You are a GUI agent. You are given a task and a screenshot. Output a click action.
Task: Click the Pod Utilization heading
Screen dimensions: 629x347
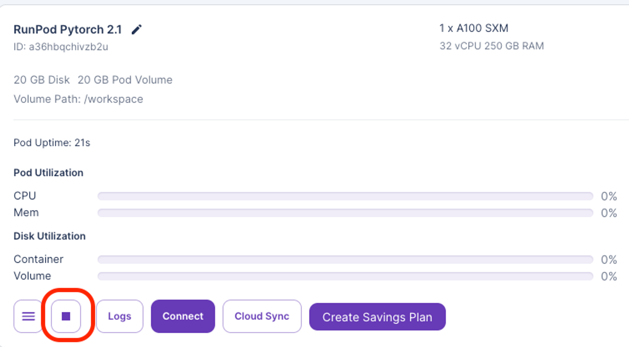48,173
